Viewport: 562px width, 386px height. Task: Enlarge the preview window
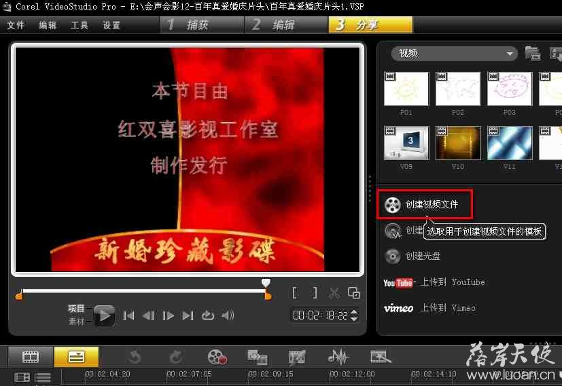tap(353, 293)
